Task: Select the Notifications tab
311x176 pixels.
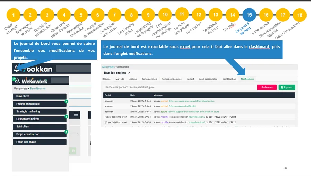Action: point(247,79)
